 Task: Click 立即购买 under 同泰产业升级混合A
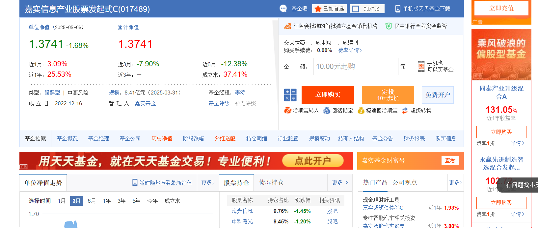click(501, 132)
